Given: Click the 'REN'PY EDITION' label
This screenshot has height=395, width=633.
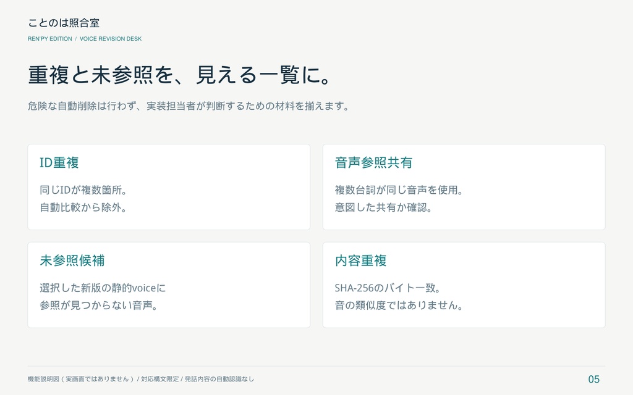Looking at the screenshot, I should [x=49, y=39].
